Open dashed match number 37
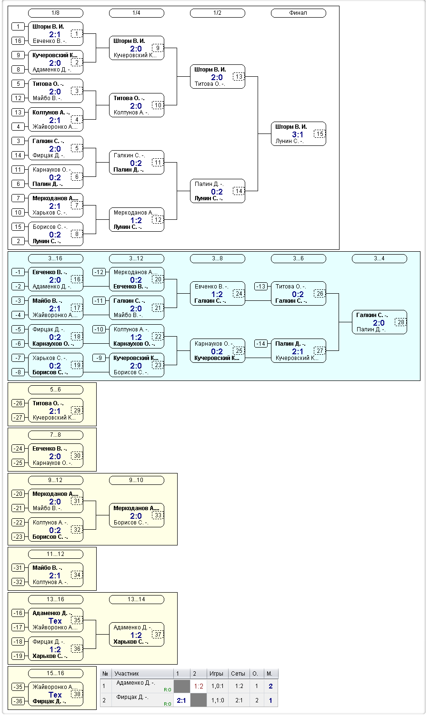Screen dimensions: 430x719 click(158, 635)
